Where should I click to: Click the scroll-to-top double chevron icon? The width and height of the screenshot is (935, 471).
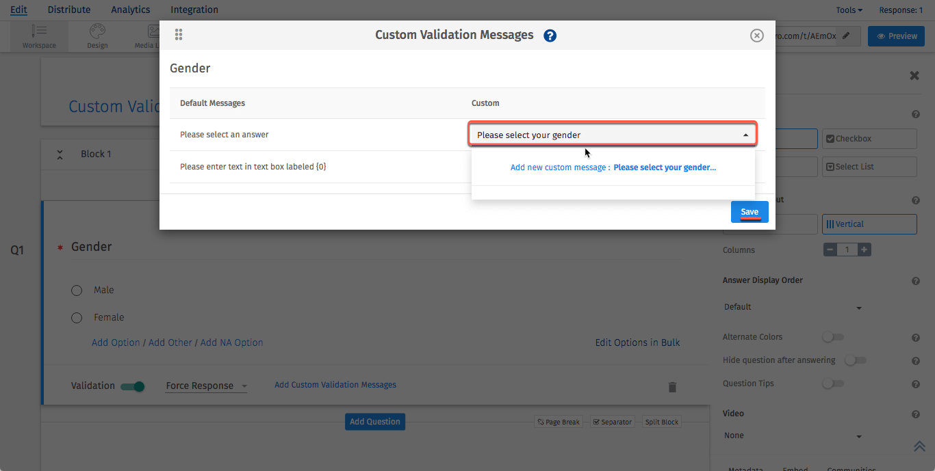coord(919,446)
